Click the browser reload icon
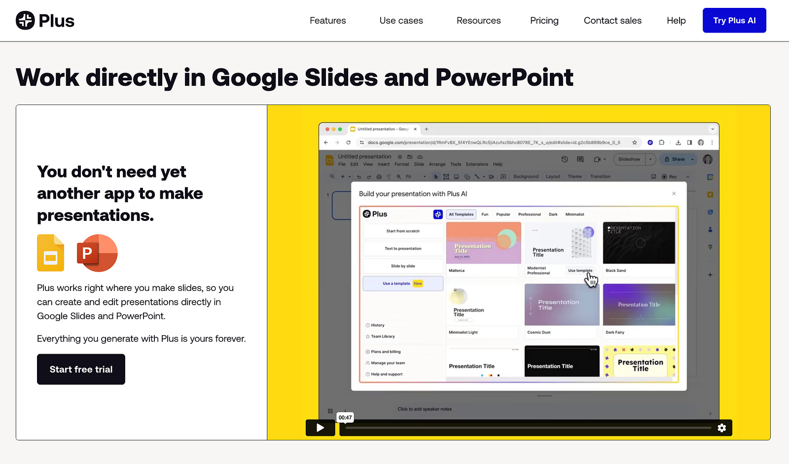 (x=348, y=143)
